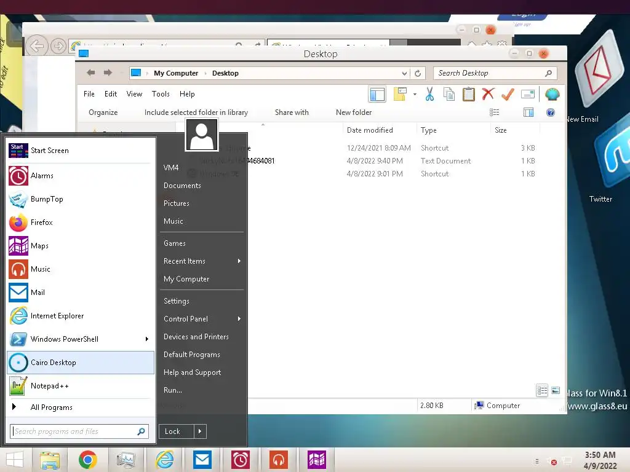Click the Copy toolbar icon
Image resolution: width=630 pixels, height=472 pixels.
click(449, 94)
